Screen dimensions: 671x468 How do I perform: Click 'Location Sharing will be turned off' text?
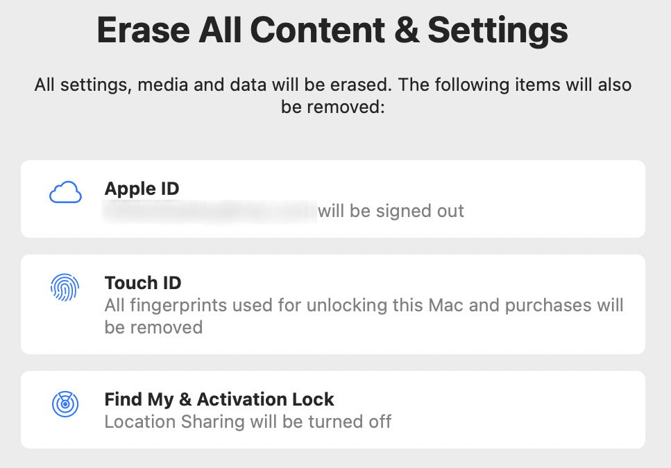pyautogui.click(x=247, y=421)
